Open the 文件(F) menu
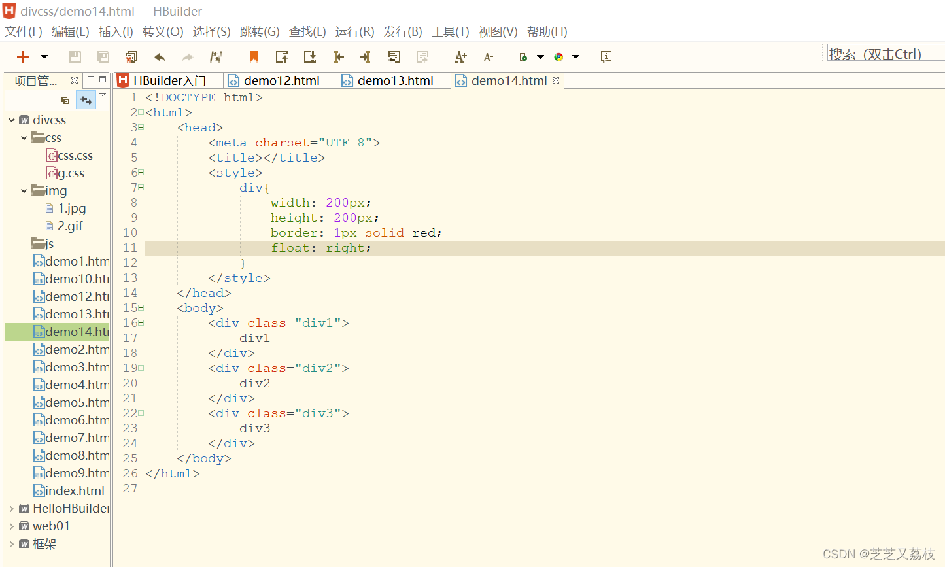Image resolution: width=945 pixels, height=567 pixels. [x=24, y=32]
